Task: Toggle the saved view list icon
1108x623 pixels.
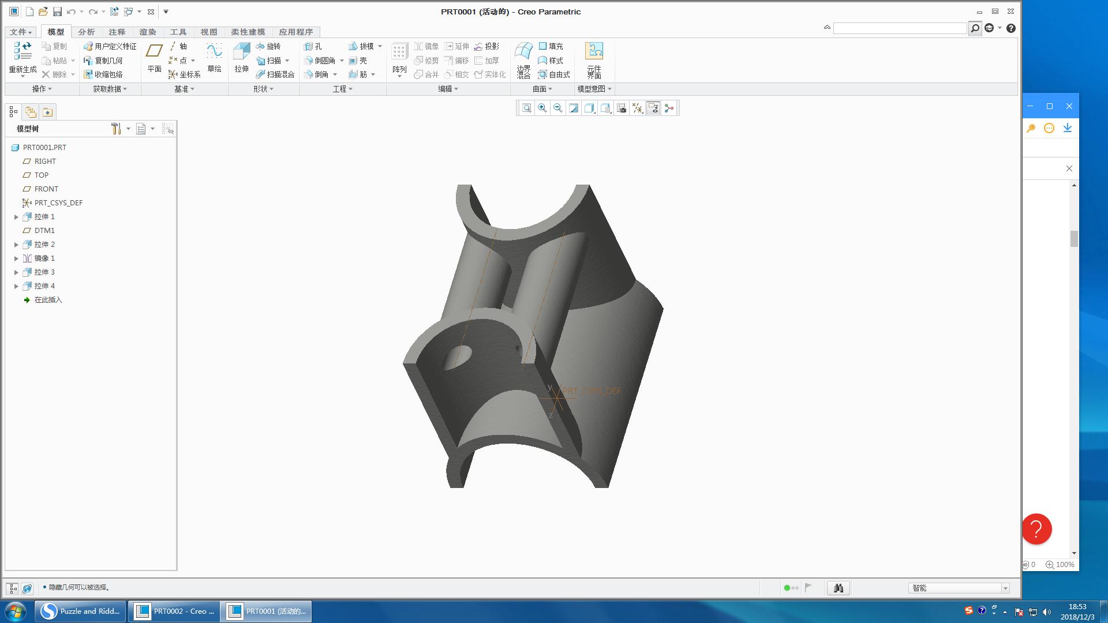Action: click(605, 108)
